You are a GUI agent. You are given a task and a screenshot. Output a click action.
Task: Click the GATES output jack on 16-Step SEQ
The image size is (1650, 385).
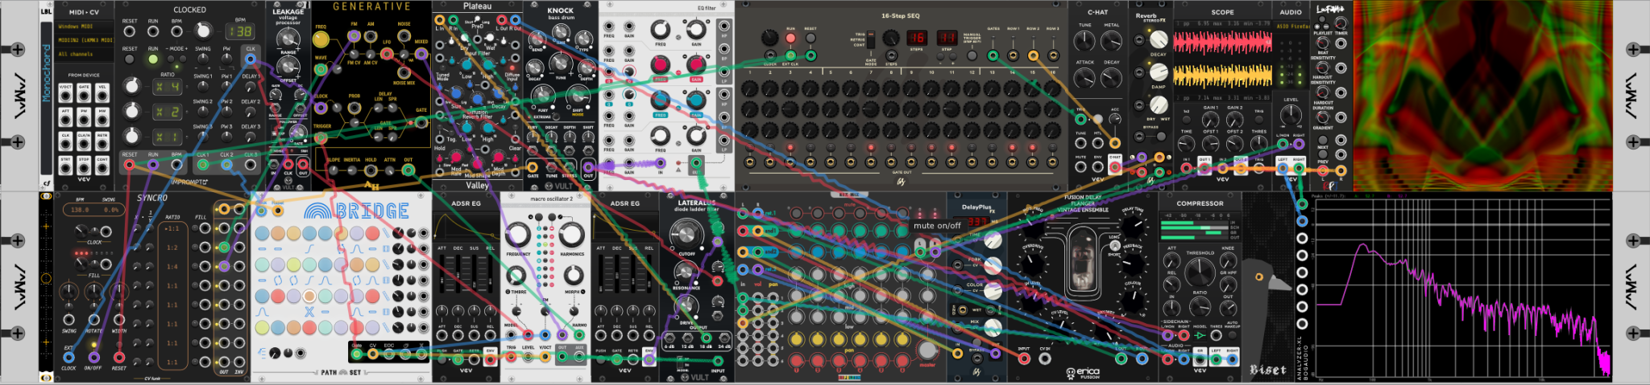(993, 56)
